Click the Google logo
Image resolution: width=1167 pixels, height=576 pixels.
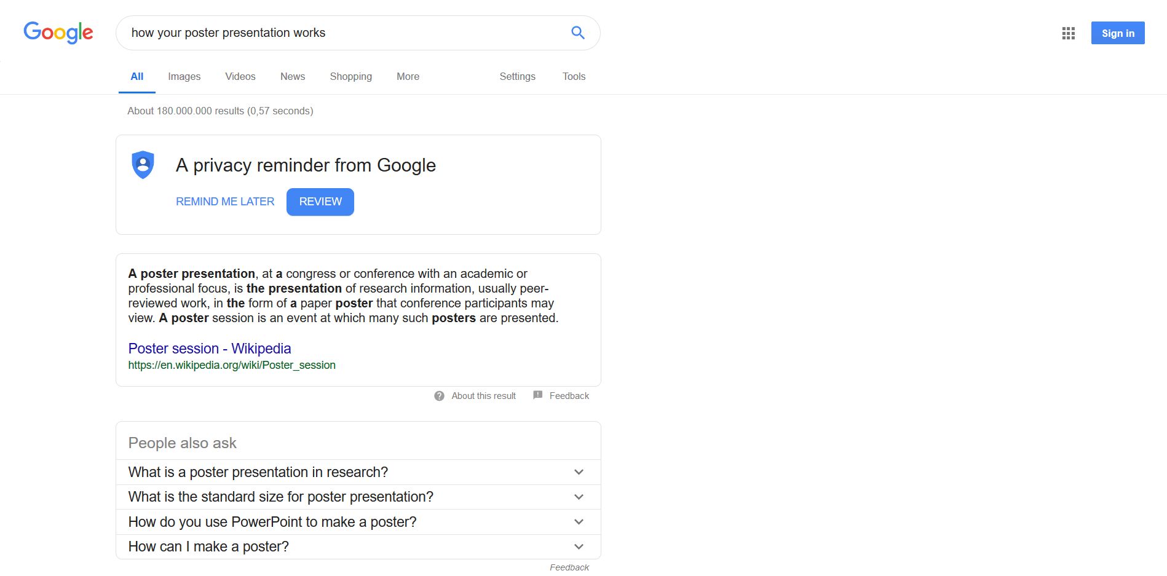tap(58, 33)
